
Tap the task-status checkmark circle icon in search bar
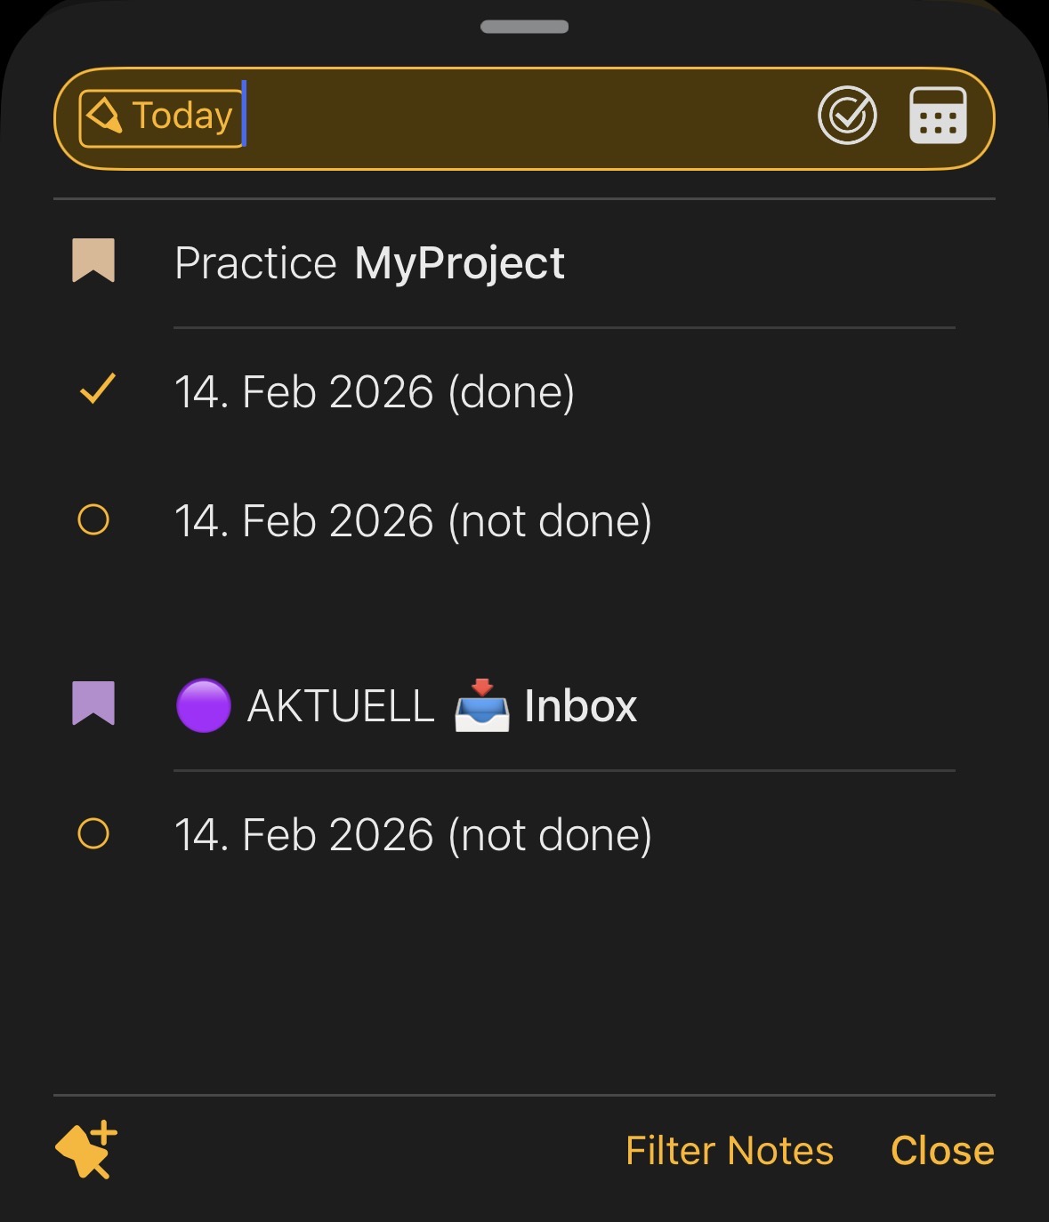tap(847, 116)
